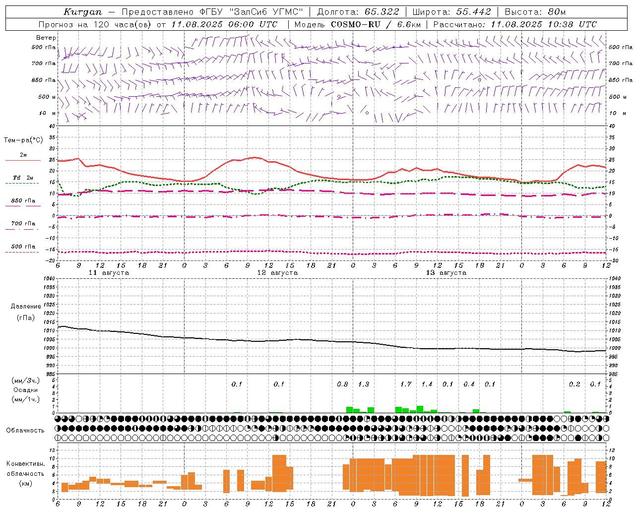
Task: Click the station name "Kurgan" in the header
Action: [83, 12]
